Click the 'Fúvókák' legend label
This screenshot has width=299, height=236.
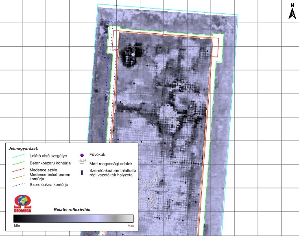point(97,155)
